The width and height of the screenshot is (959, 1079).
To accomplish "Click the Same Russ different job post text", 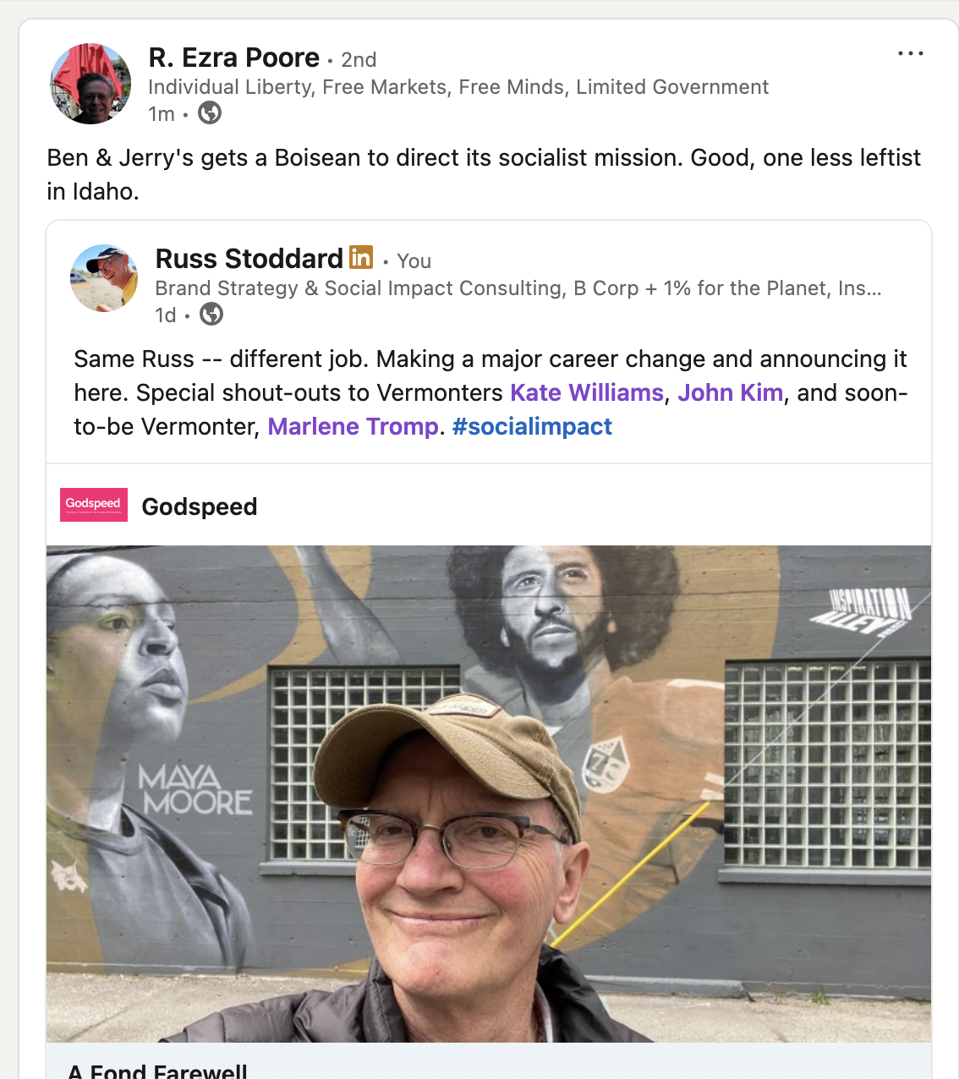I will [490, 392].
